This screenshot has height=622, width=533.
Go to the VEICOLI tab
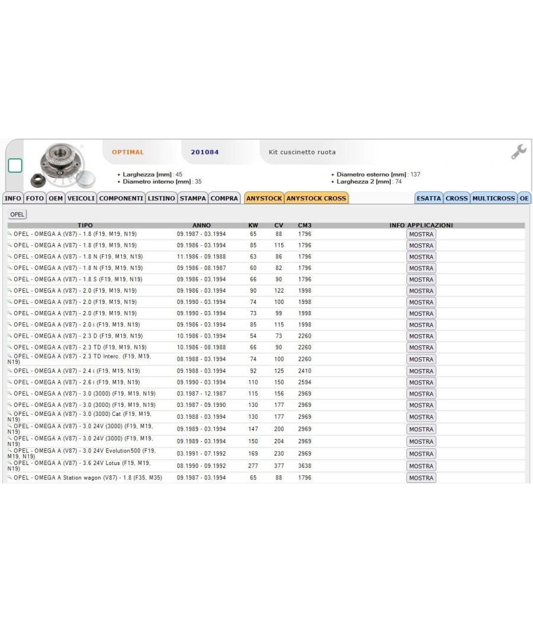[81, 198]
